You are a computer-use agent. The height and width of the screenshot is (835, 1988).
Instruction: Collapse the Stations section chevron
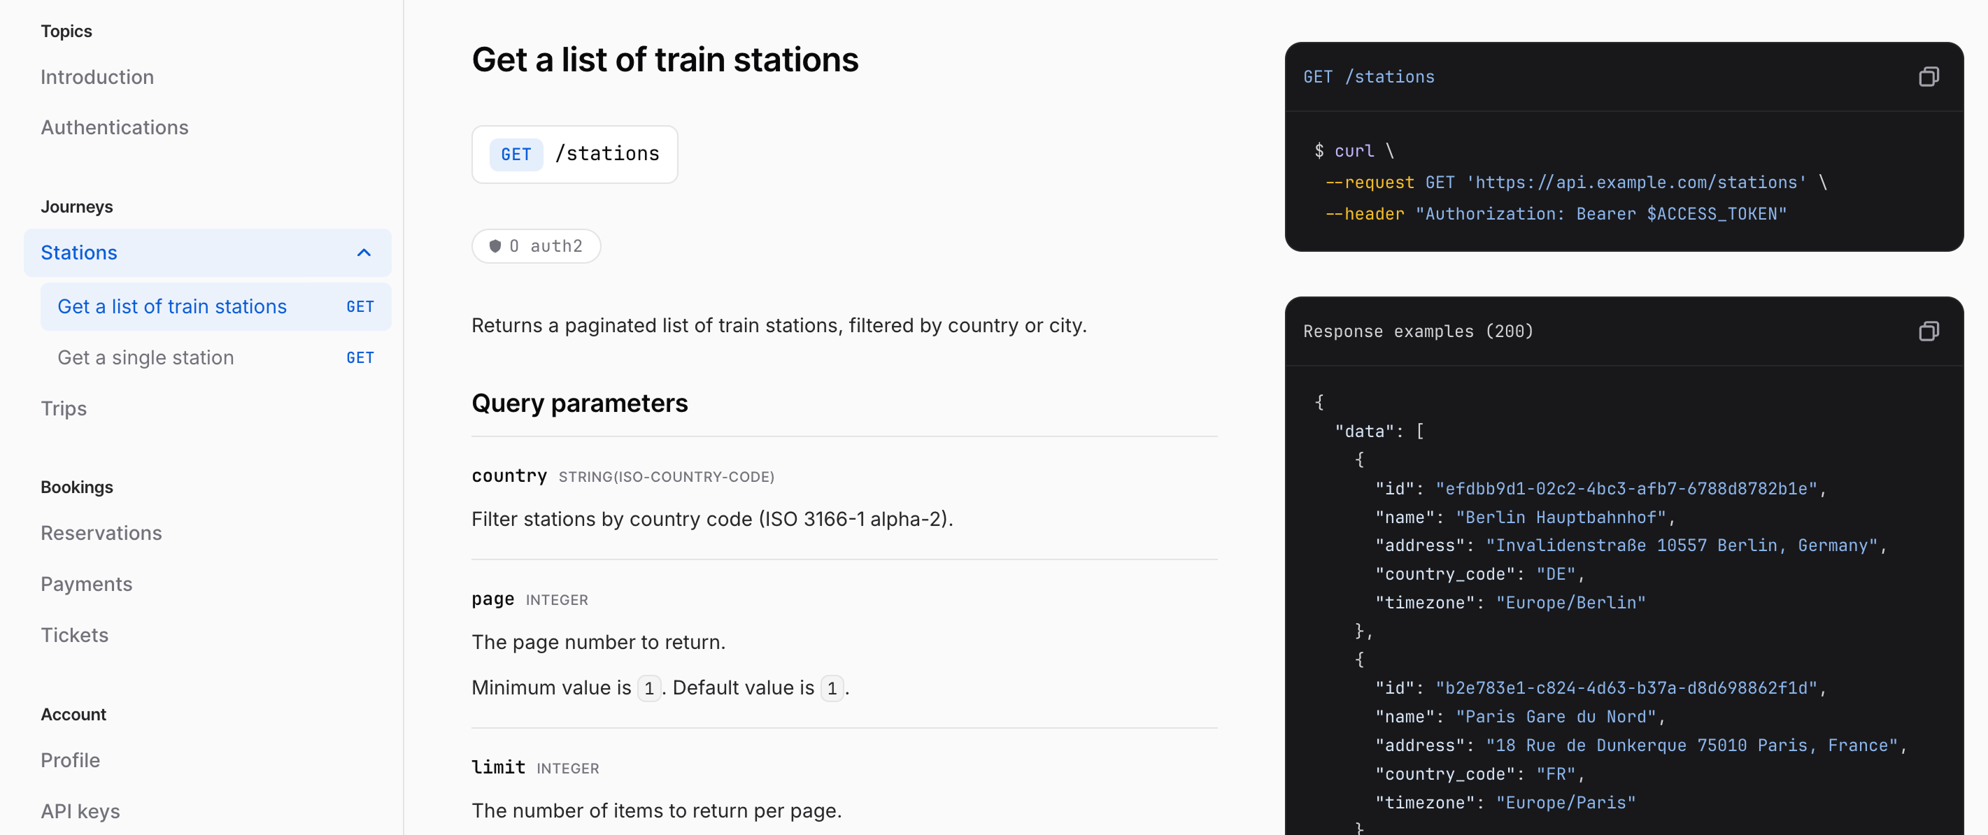point(364,253)
